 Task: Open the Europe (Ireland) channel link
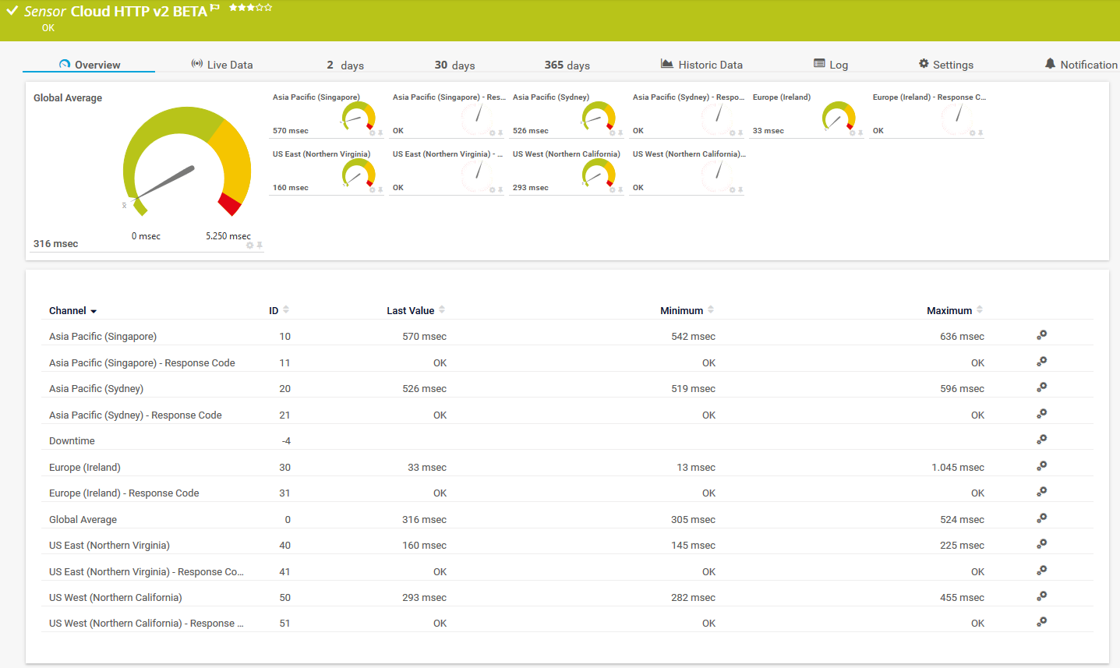point(86,467)
